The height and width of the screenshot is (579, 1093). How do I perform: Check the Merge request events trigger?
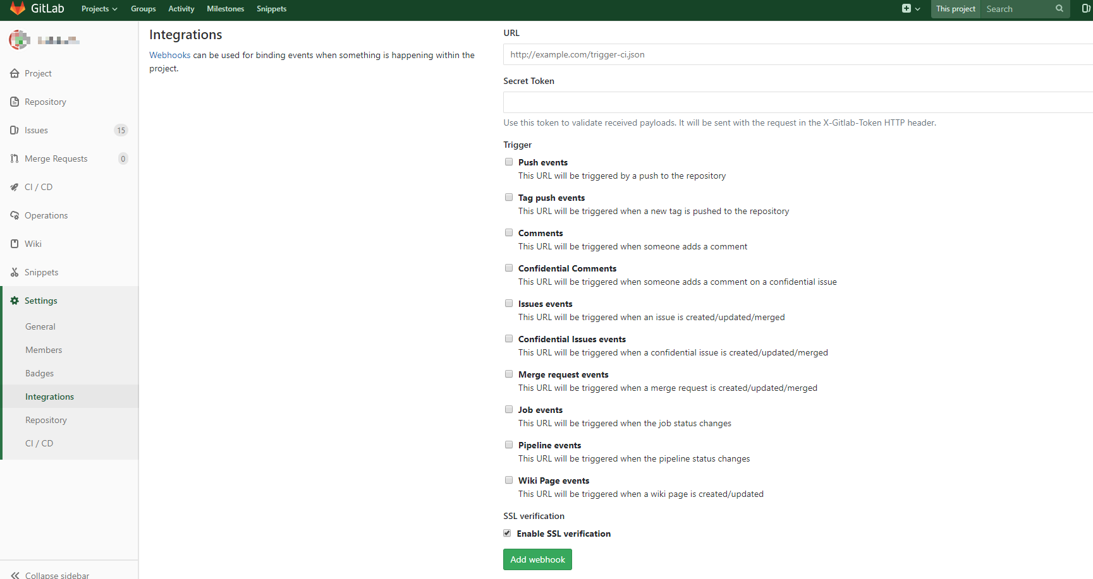pos(509,374)
